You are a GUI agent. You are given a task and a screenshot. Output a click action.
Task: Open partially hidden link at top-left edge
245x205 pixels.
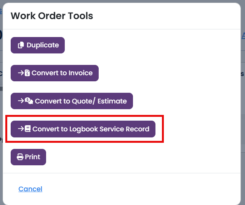click(x=1, y=11)
